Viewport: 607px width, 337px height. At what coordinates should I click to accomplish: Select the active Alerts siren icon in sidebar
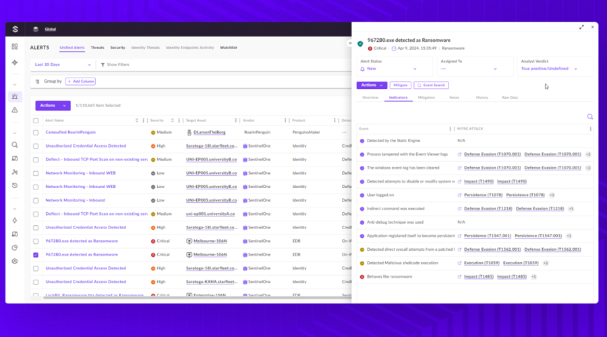coord(15,96)
